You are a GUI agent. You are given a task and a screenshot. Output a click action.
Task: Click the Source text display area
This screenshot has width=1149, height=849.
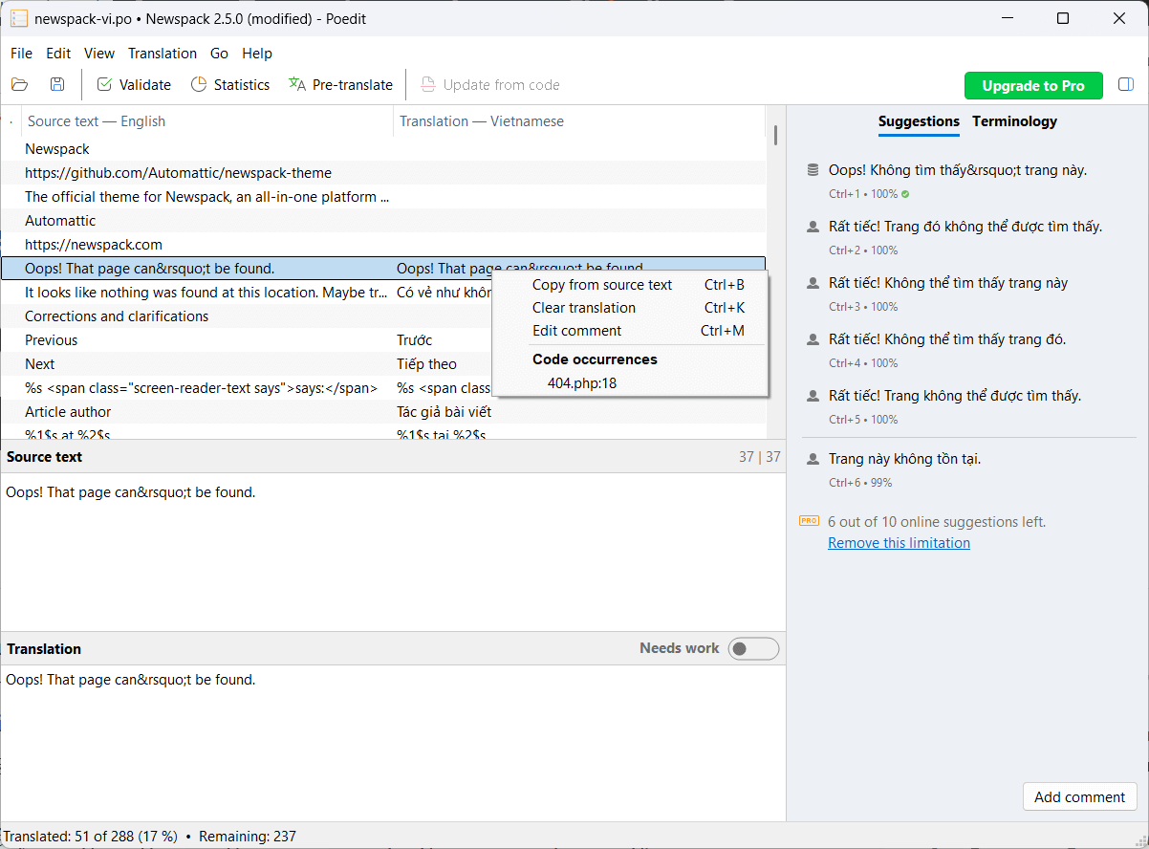[x=393, y=552]
